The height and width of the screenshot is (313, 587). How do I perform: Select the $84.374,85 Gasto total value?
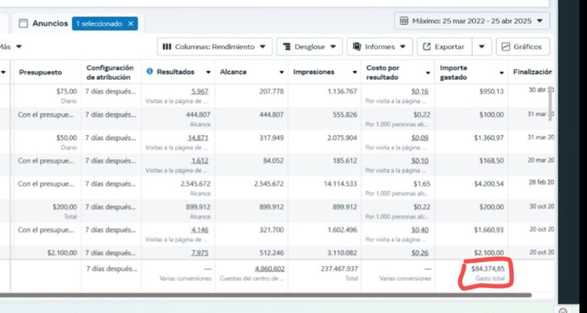coord(488,269)
